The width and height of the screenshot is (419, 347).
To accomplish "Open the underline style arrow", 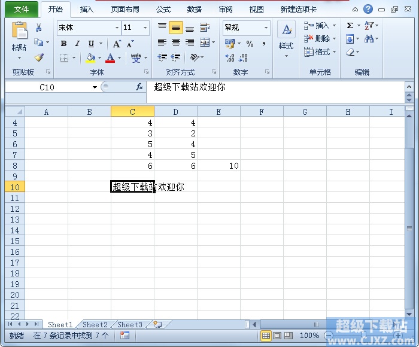I will tap(101, 44).
